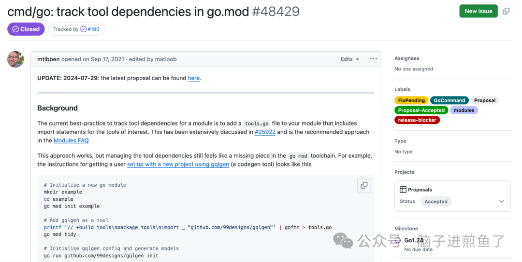This screenshot has width=522, height=262.
Task: Click the Go1.24 milestone icon
Action: pos(397,240)
